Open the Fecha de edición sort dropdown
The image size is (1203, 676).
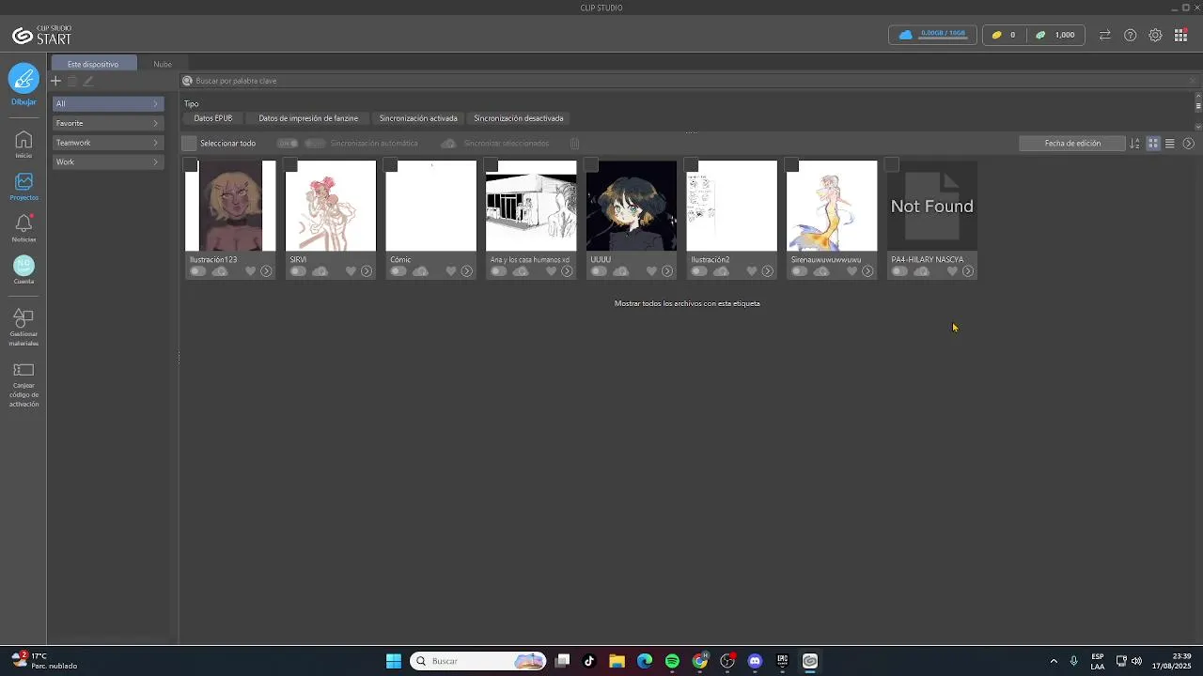point(1072,144)
